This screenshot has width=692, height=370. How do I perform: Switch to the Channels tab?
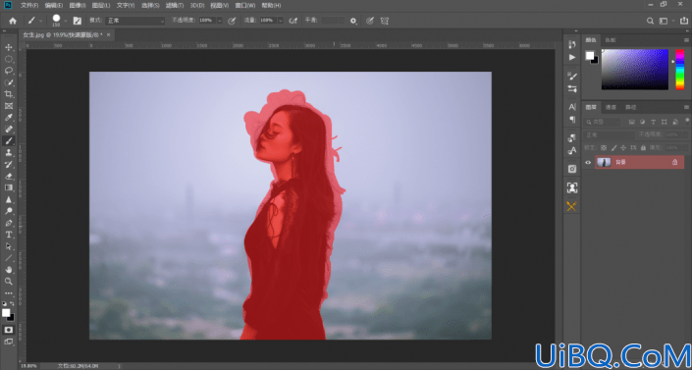611,107
